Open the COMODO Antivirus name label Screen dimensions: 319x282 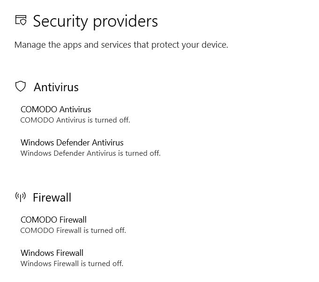(56, 109)
